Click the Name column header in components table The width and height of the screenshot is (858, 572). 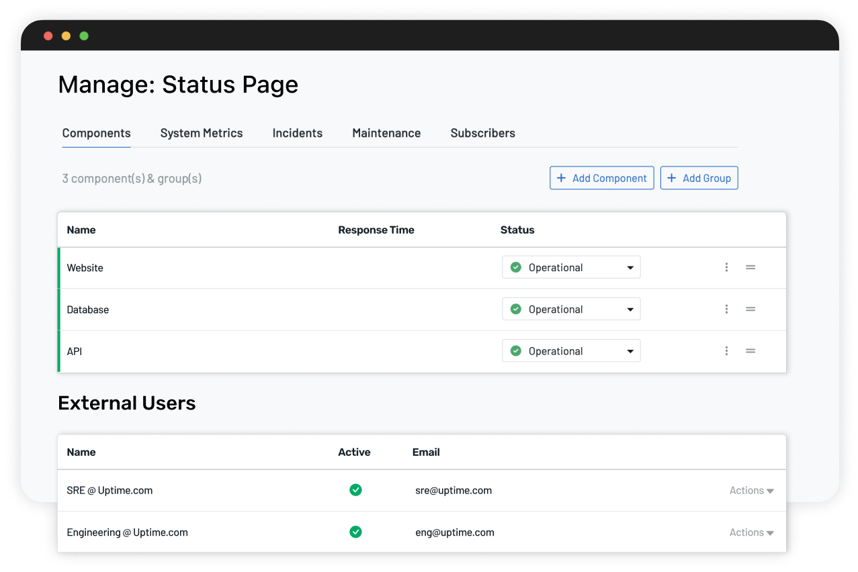click(81, 230)
